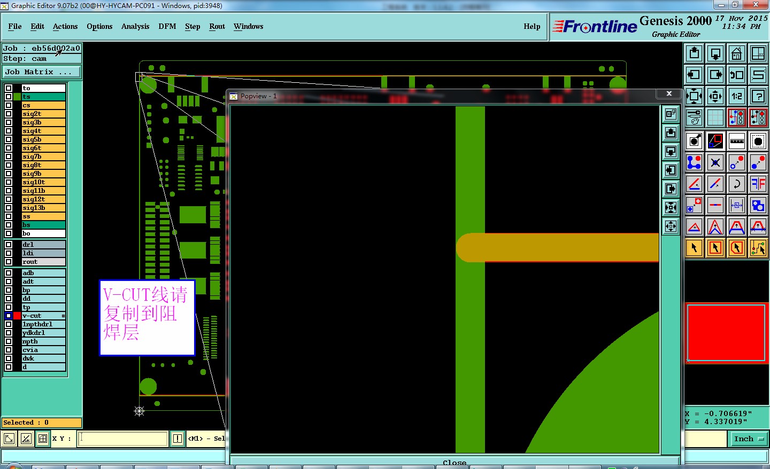Click the dotted-square circle highlight icon
Viewport: 770px width, 469px height.
(758, 141)
